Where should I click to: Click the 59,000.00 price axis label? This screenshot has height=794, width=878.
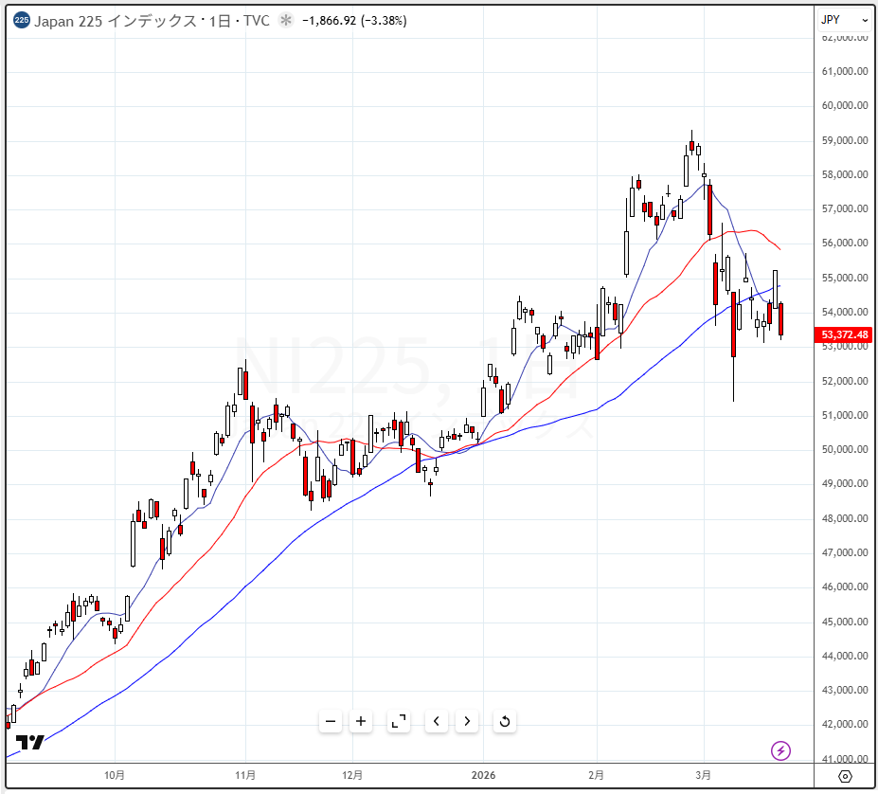[845, 140]
